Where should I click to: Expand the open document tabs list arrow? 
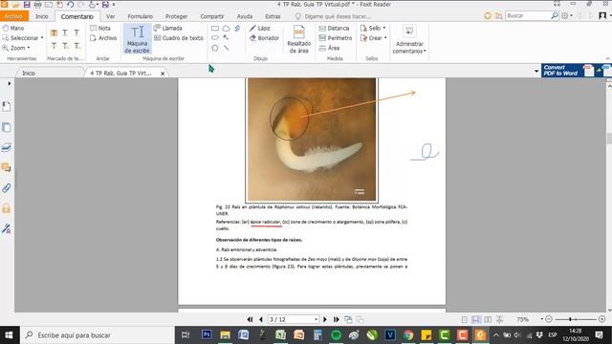(x=536, y=72)
